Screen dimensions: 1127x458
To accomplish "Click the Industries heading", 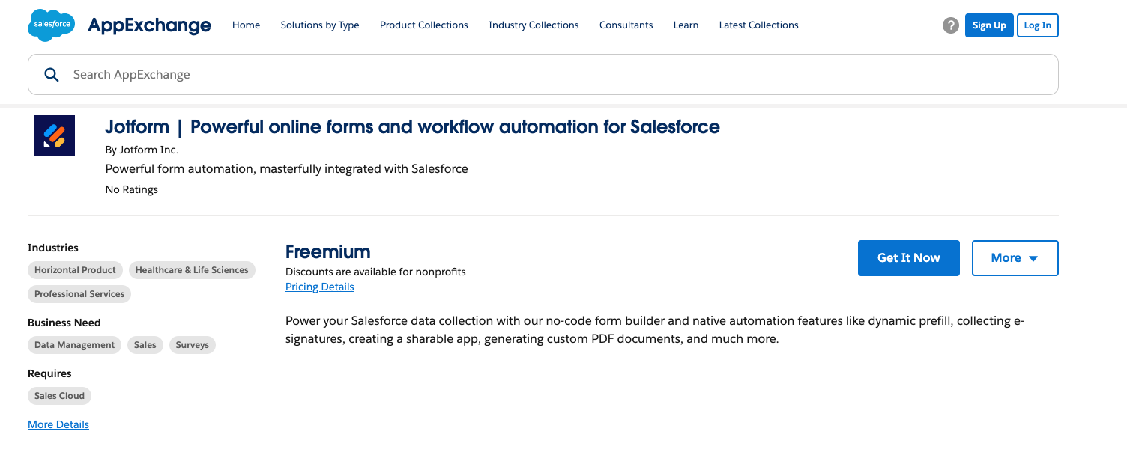I will (53, 248).
